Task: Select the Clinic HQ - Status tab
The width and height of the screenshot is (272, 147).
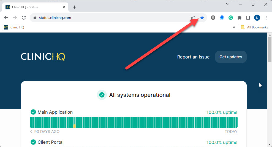Action: pos(33,7)
